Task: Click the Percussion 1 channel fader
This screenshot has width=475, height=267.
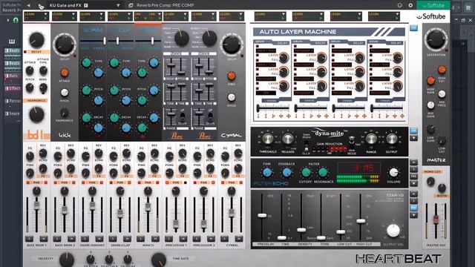Action: click(176, 224)
